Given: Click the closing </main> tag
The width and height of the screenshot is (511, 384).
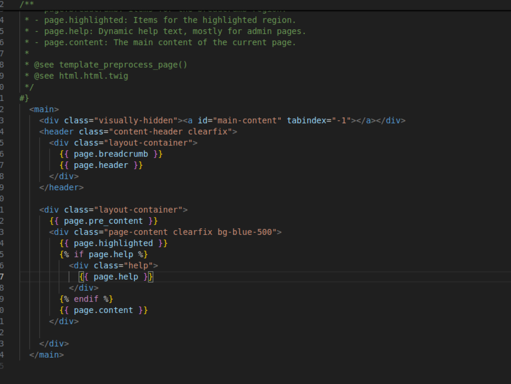Looking at the screenshot, I should (46, 354).
